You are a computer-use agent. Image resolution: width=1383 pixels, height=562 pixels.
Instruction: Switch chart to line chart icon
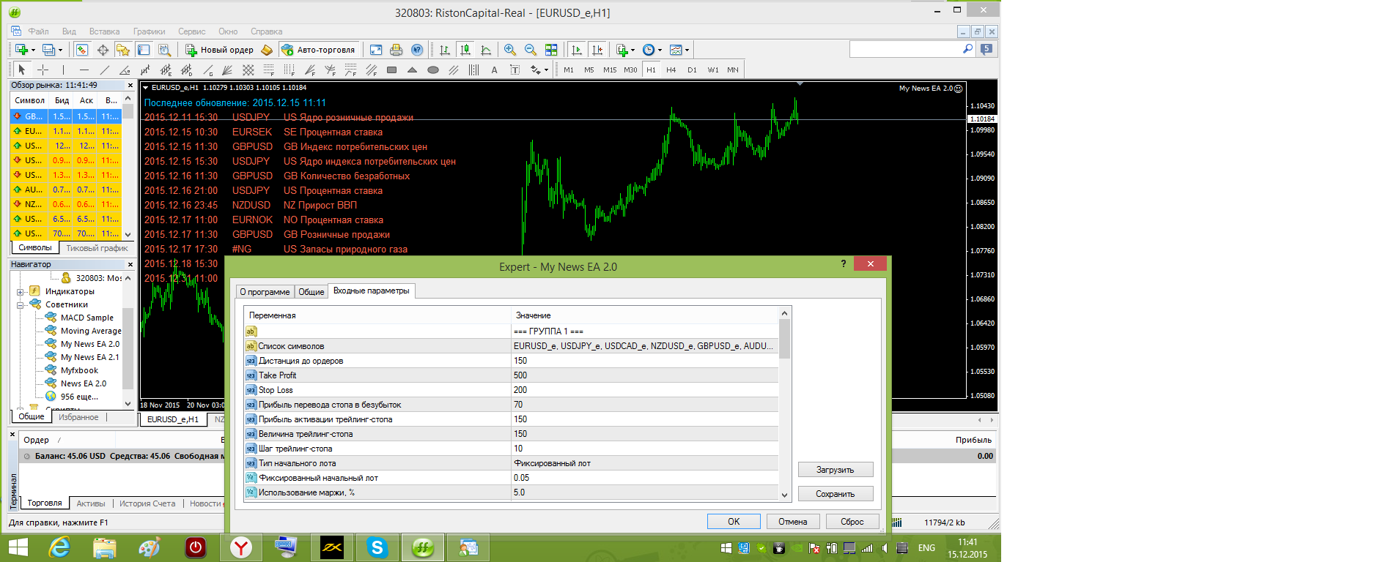coord(486,50)
